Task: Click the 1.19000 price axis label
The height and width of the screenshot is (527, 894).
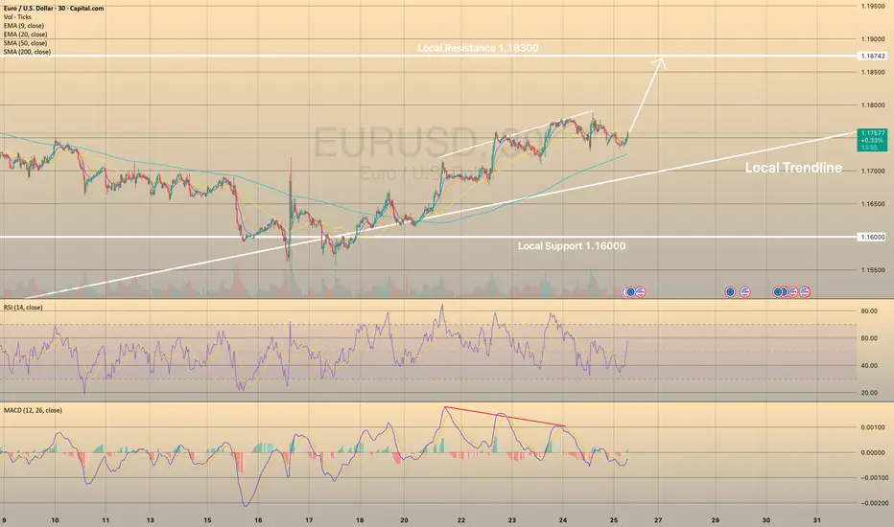Action: coord(872,39)
